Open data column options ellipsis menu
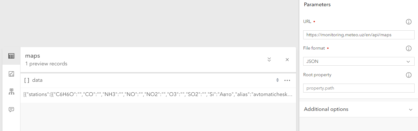Viewport: 418px width, 131px height. [x=287, y=81]
